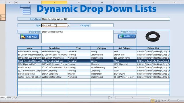This screenshot has width=184, height=103.
Task: Click the Pine 2 x 4 x 8 cell
Action: [x=29, y=68]
